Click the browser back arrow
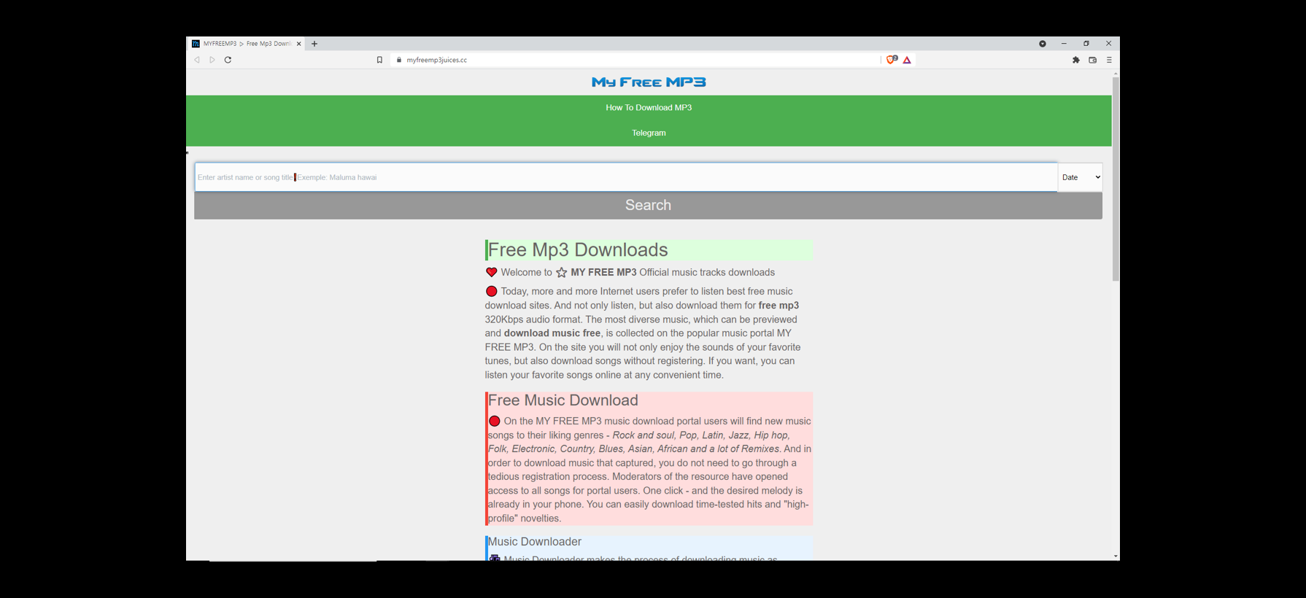This screenshot has width=1306, height=598. (x=197, y=60)
